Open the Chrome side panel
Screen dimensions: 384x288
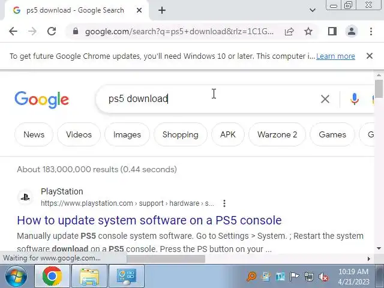tap(332, 31)
